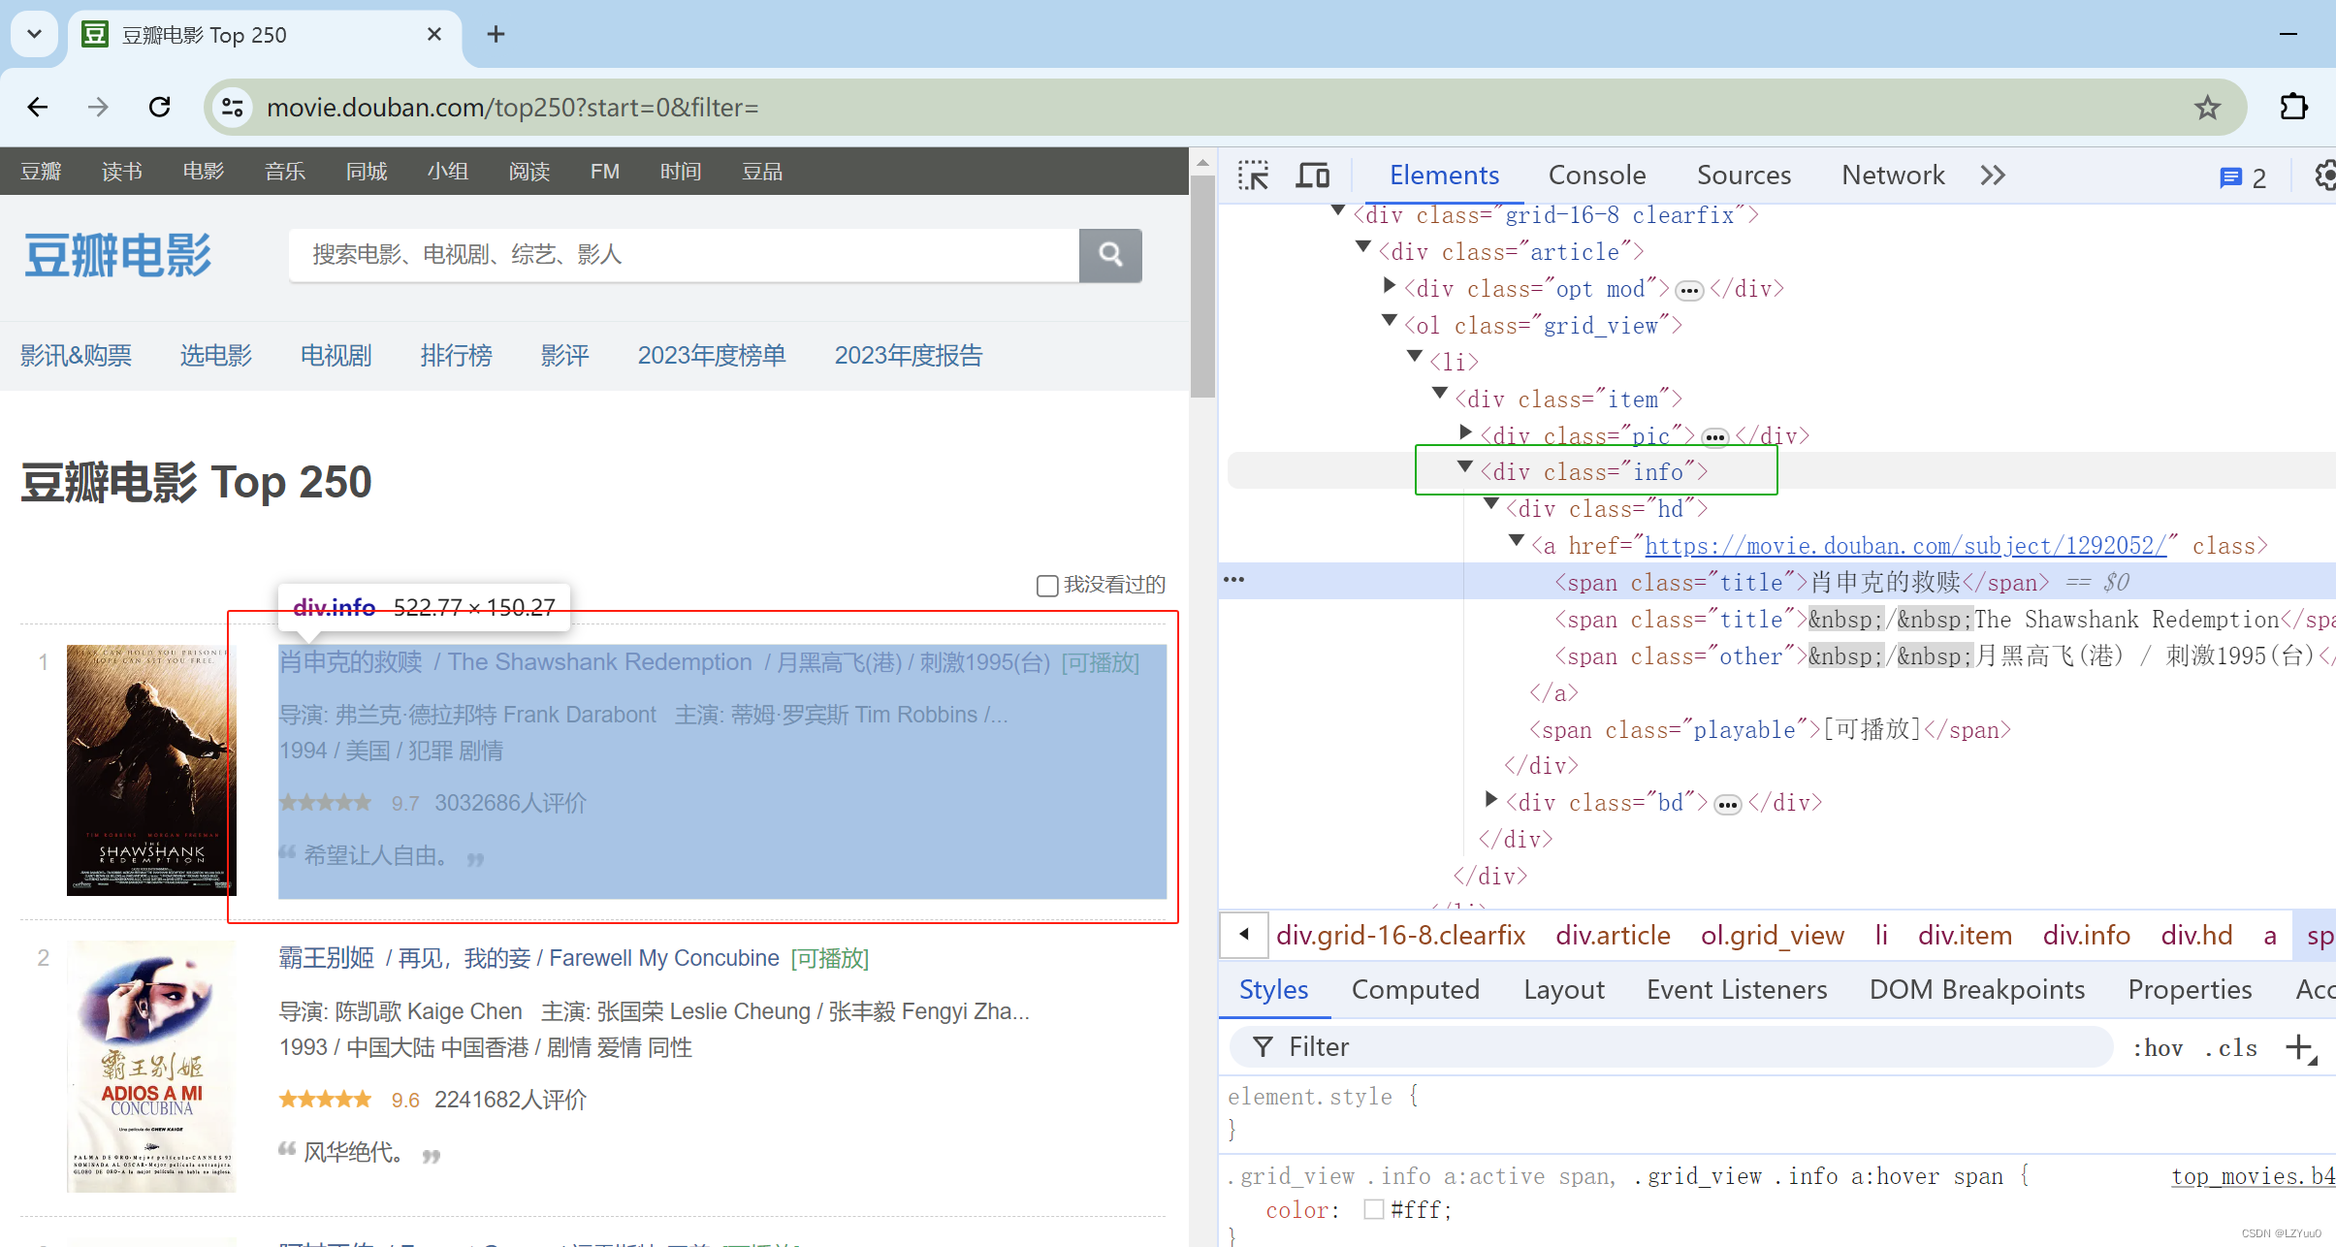Image resolution: width=2336 pixels, height=1247 pixels.
Task: Expand the div class opt mod node
Action: (1390, 285)
